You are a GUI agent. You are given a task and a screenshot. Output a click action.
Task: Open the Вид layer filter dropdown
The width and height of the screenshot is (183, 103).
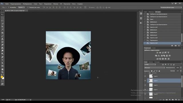click(x=150, y=65)
